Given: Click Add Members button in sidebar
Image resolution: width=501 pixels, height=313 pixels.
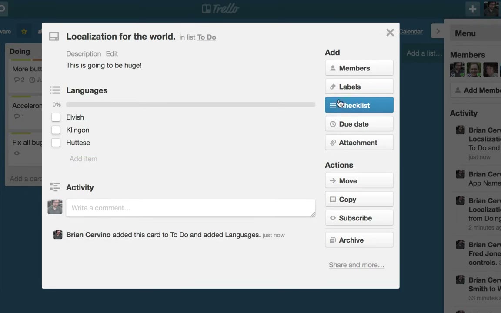Looking at the screenshot, I should point(476,90).
